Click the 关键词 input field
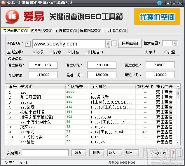 (x=45, y=153)
